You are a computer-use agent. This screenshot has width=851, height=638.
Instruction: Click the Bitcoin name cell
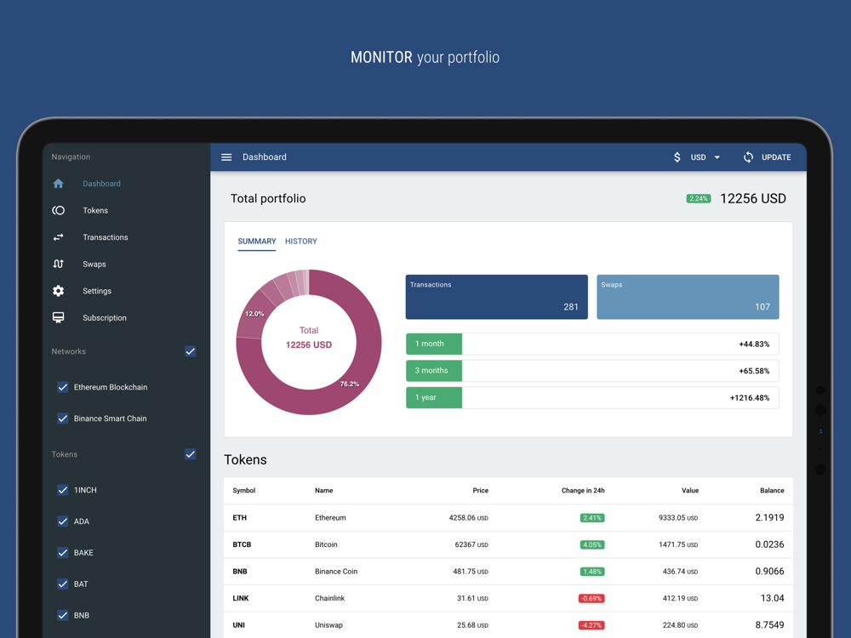(326, 544)
